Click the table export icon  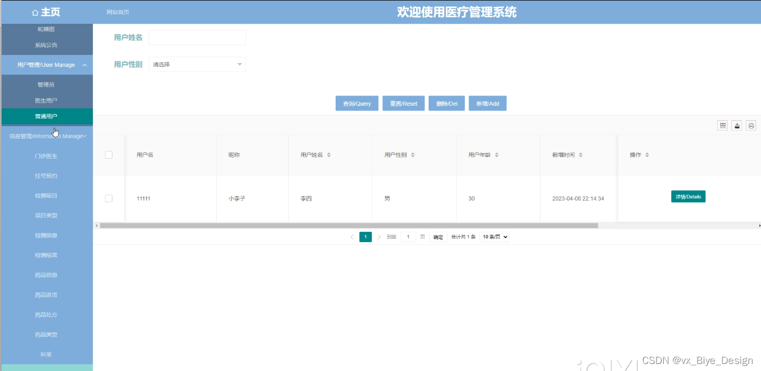[737, 126]
